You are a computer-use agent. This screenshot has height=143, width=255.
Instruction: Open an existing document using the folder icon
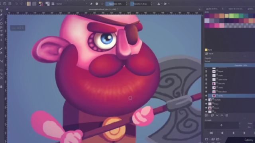pos(5,4)
